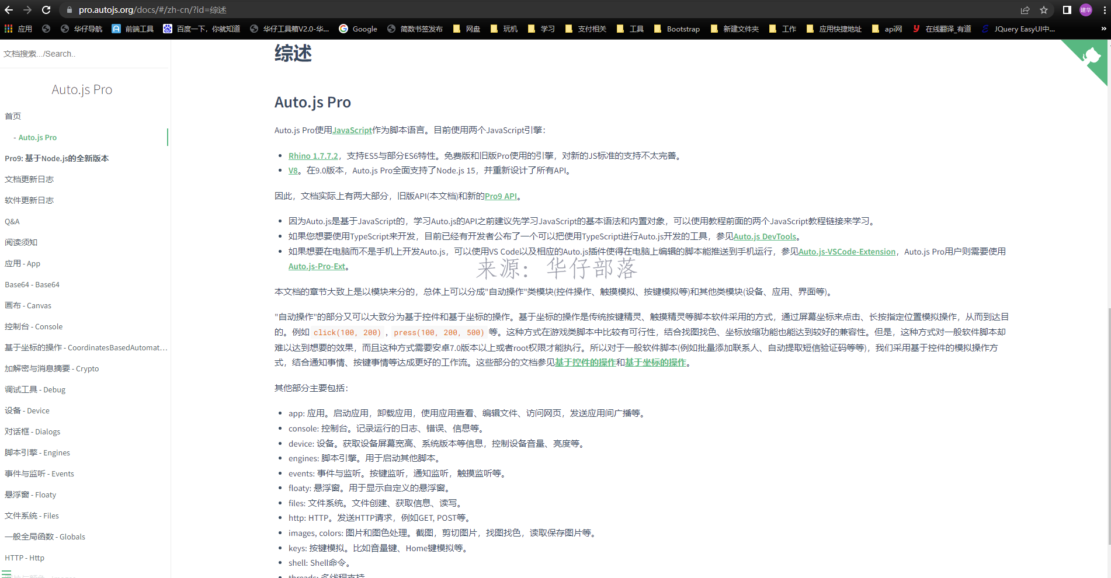Open 脚本引擎 - Engines documentation

click(37, 452)
